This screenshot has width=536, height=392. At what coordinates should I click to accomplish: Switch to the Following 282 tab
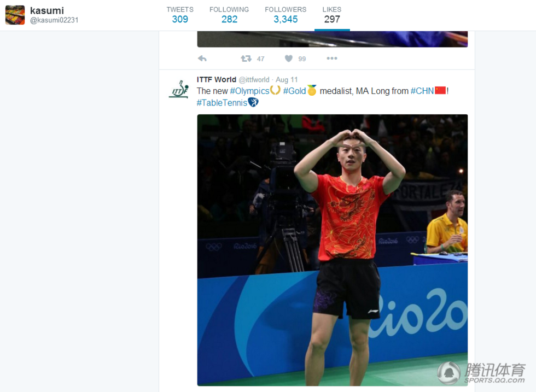click(229, 15)
